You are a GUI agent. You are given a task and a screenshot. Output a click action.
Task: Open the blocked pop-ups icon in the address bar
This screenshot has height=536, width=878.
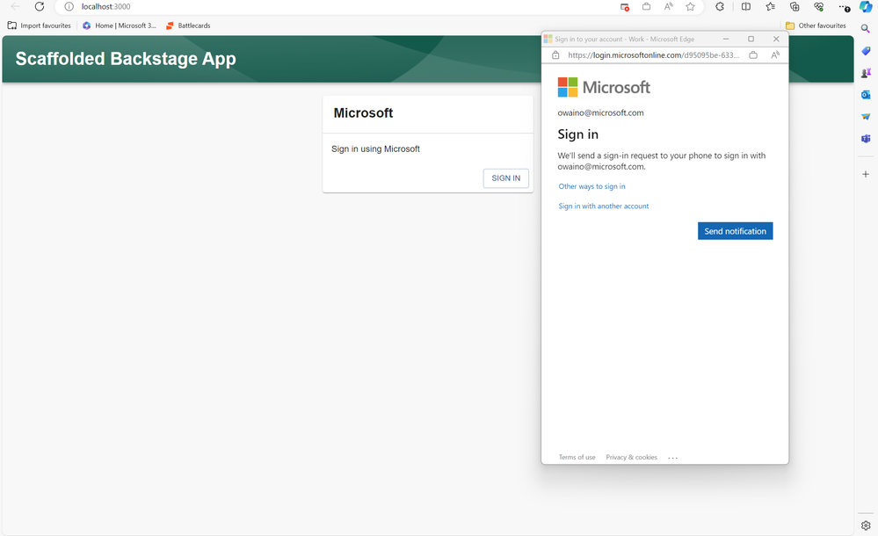click(625, 7)
